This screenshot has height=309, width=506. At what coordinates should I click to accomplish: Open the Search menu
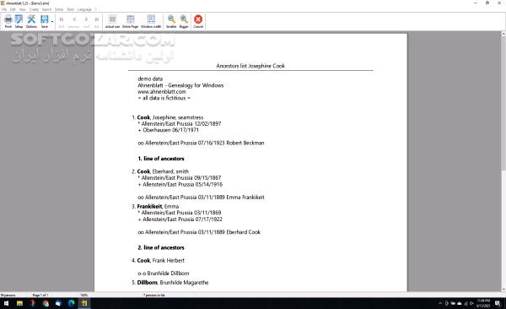46,9
